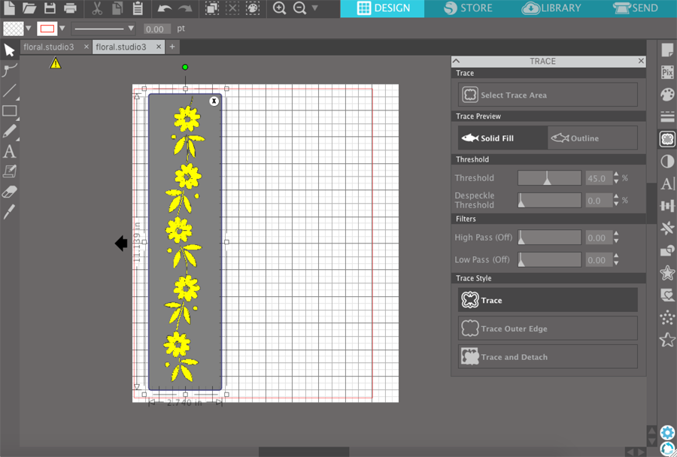
Task: Open Fill color palette panel icon
Action: [667, 95]
